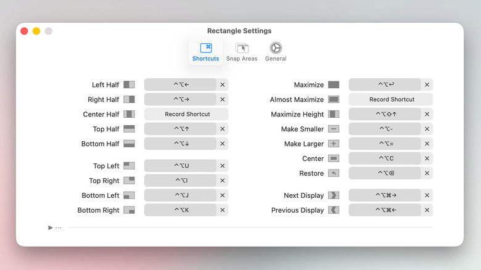Click the Top Right layout icon
Image resolution: width=481 pixels, height=270 pixels.
pos(129,181)
